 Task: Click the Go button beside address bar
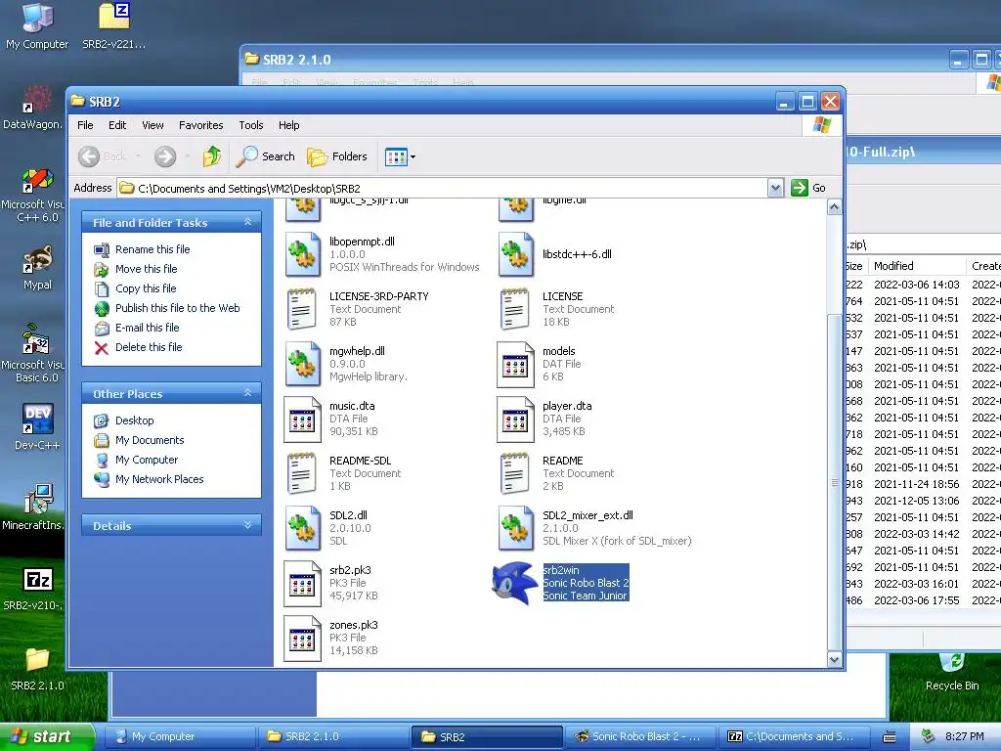[x=808, y=188]
